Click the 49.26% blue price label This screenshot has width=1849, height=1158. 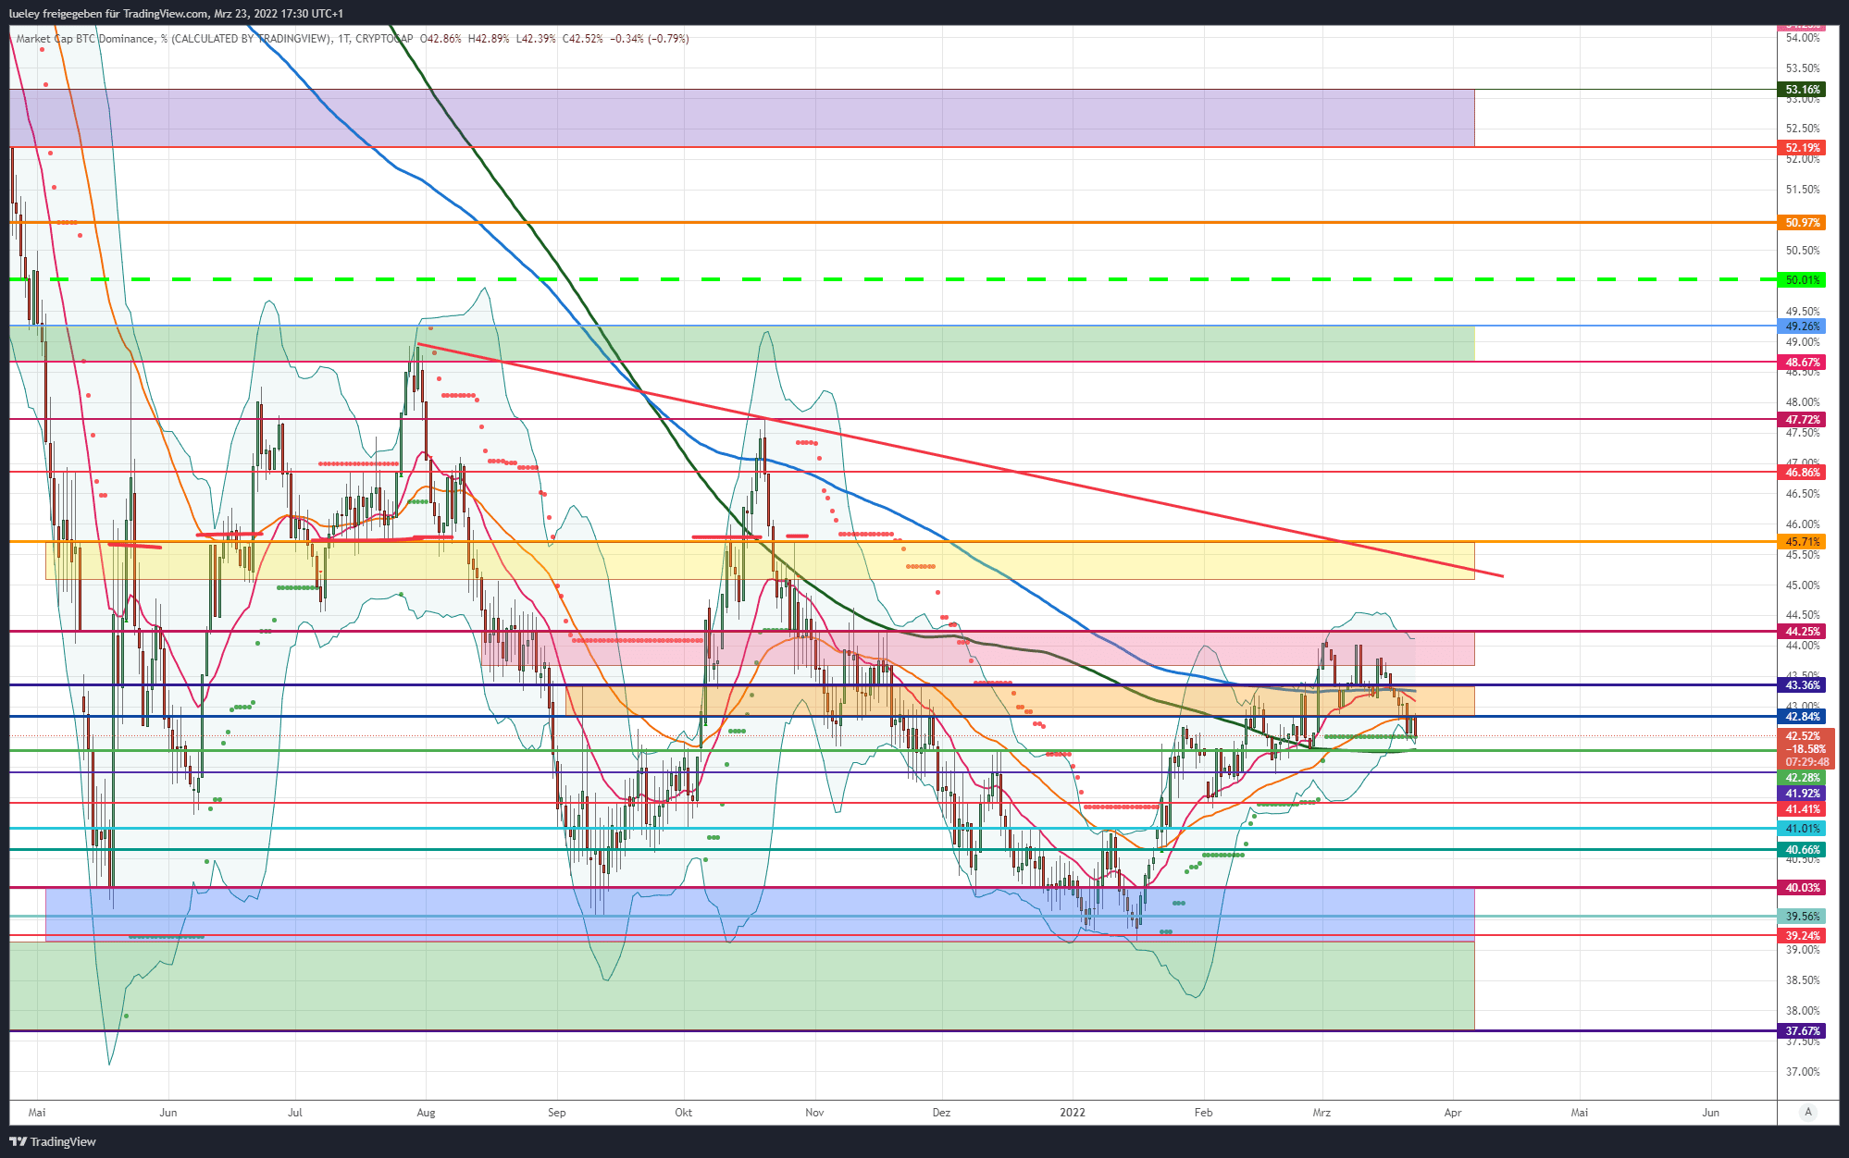coord(1802,326)
